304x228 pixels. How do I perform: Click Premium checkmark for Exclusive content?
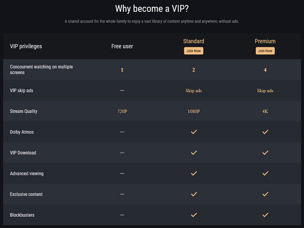(x=265, y=194)
